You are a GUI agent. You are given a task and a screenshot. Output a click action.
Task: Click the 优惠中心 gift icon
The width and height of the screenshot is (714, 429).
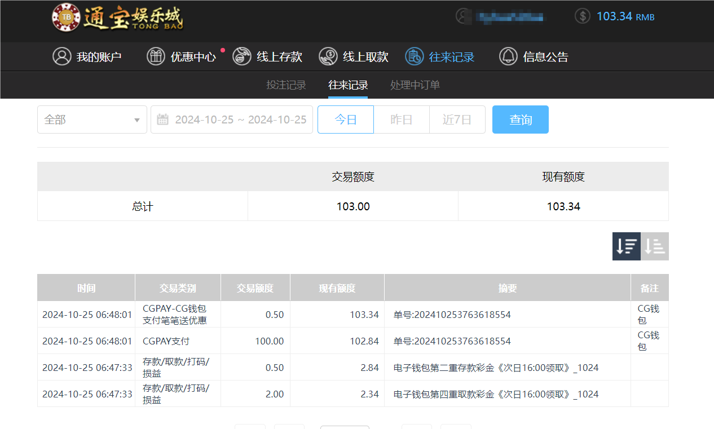[x=156, y=56]
